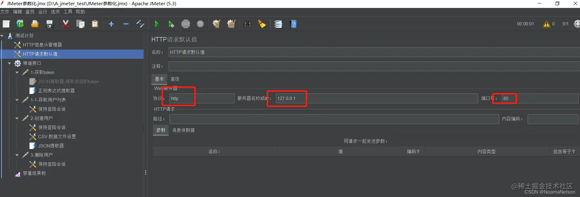Expand all nodes with the plus icon

pyautogui.click(x=111, y=24)
